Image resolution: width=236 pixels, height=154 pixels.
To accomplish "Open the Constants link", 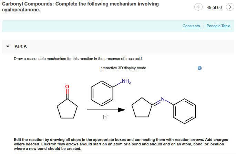I will 191,26.
